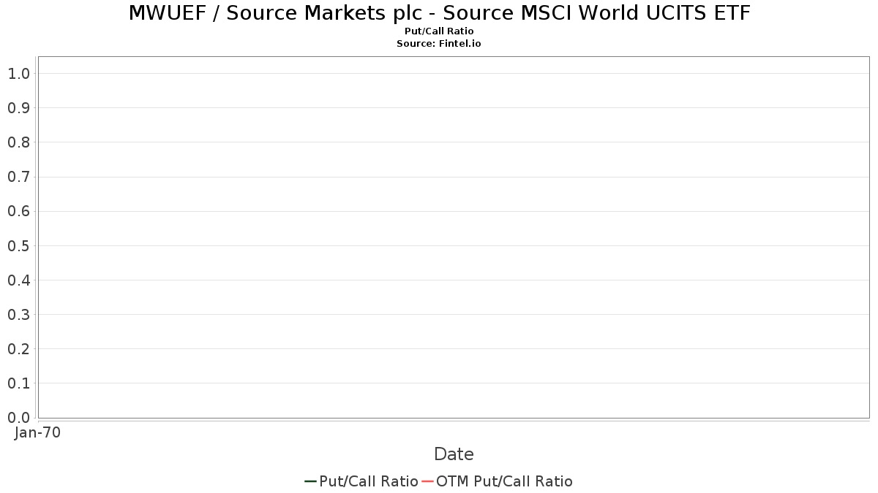The image size is (878, 493).
Task: Click the 0.3 y-axis tick label
Action: 18,315
